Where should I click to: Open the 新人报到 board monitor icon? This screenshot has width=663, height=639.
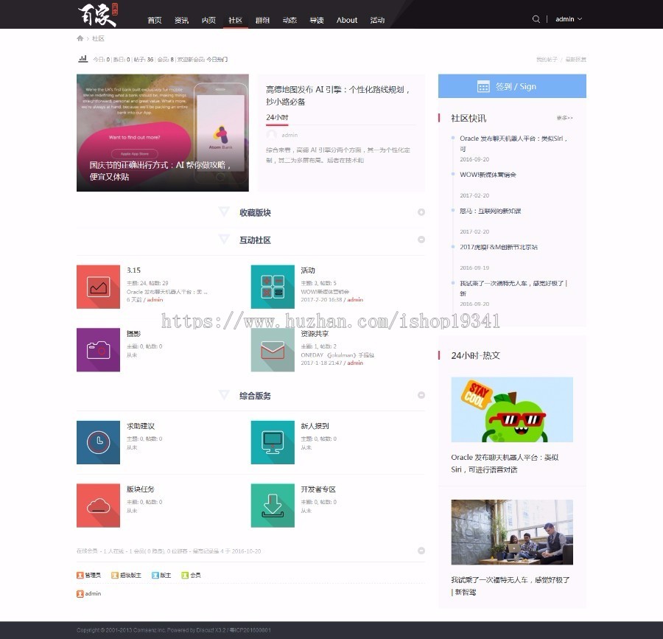coord(273,442)
